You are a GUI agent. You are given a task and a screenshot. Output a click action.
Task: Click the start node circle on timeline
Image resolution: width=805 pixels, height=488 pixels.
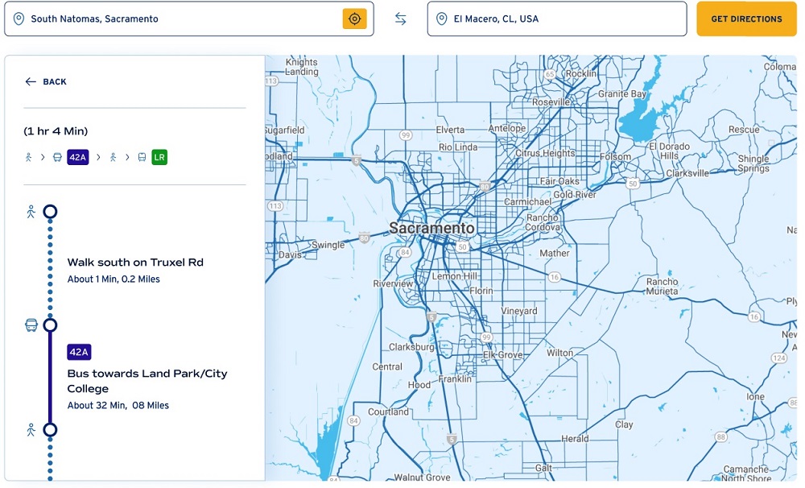[50, 212]
